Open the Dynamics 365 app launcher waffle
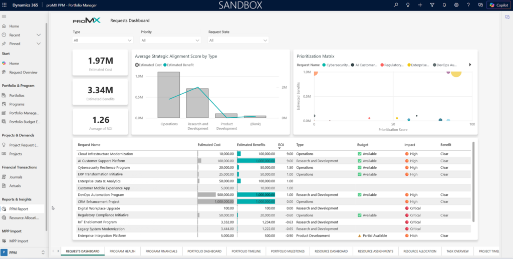This screenshot has height=259, width=513. (5, 5)
